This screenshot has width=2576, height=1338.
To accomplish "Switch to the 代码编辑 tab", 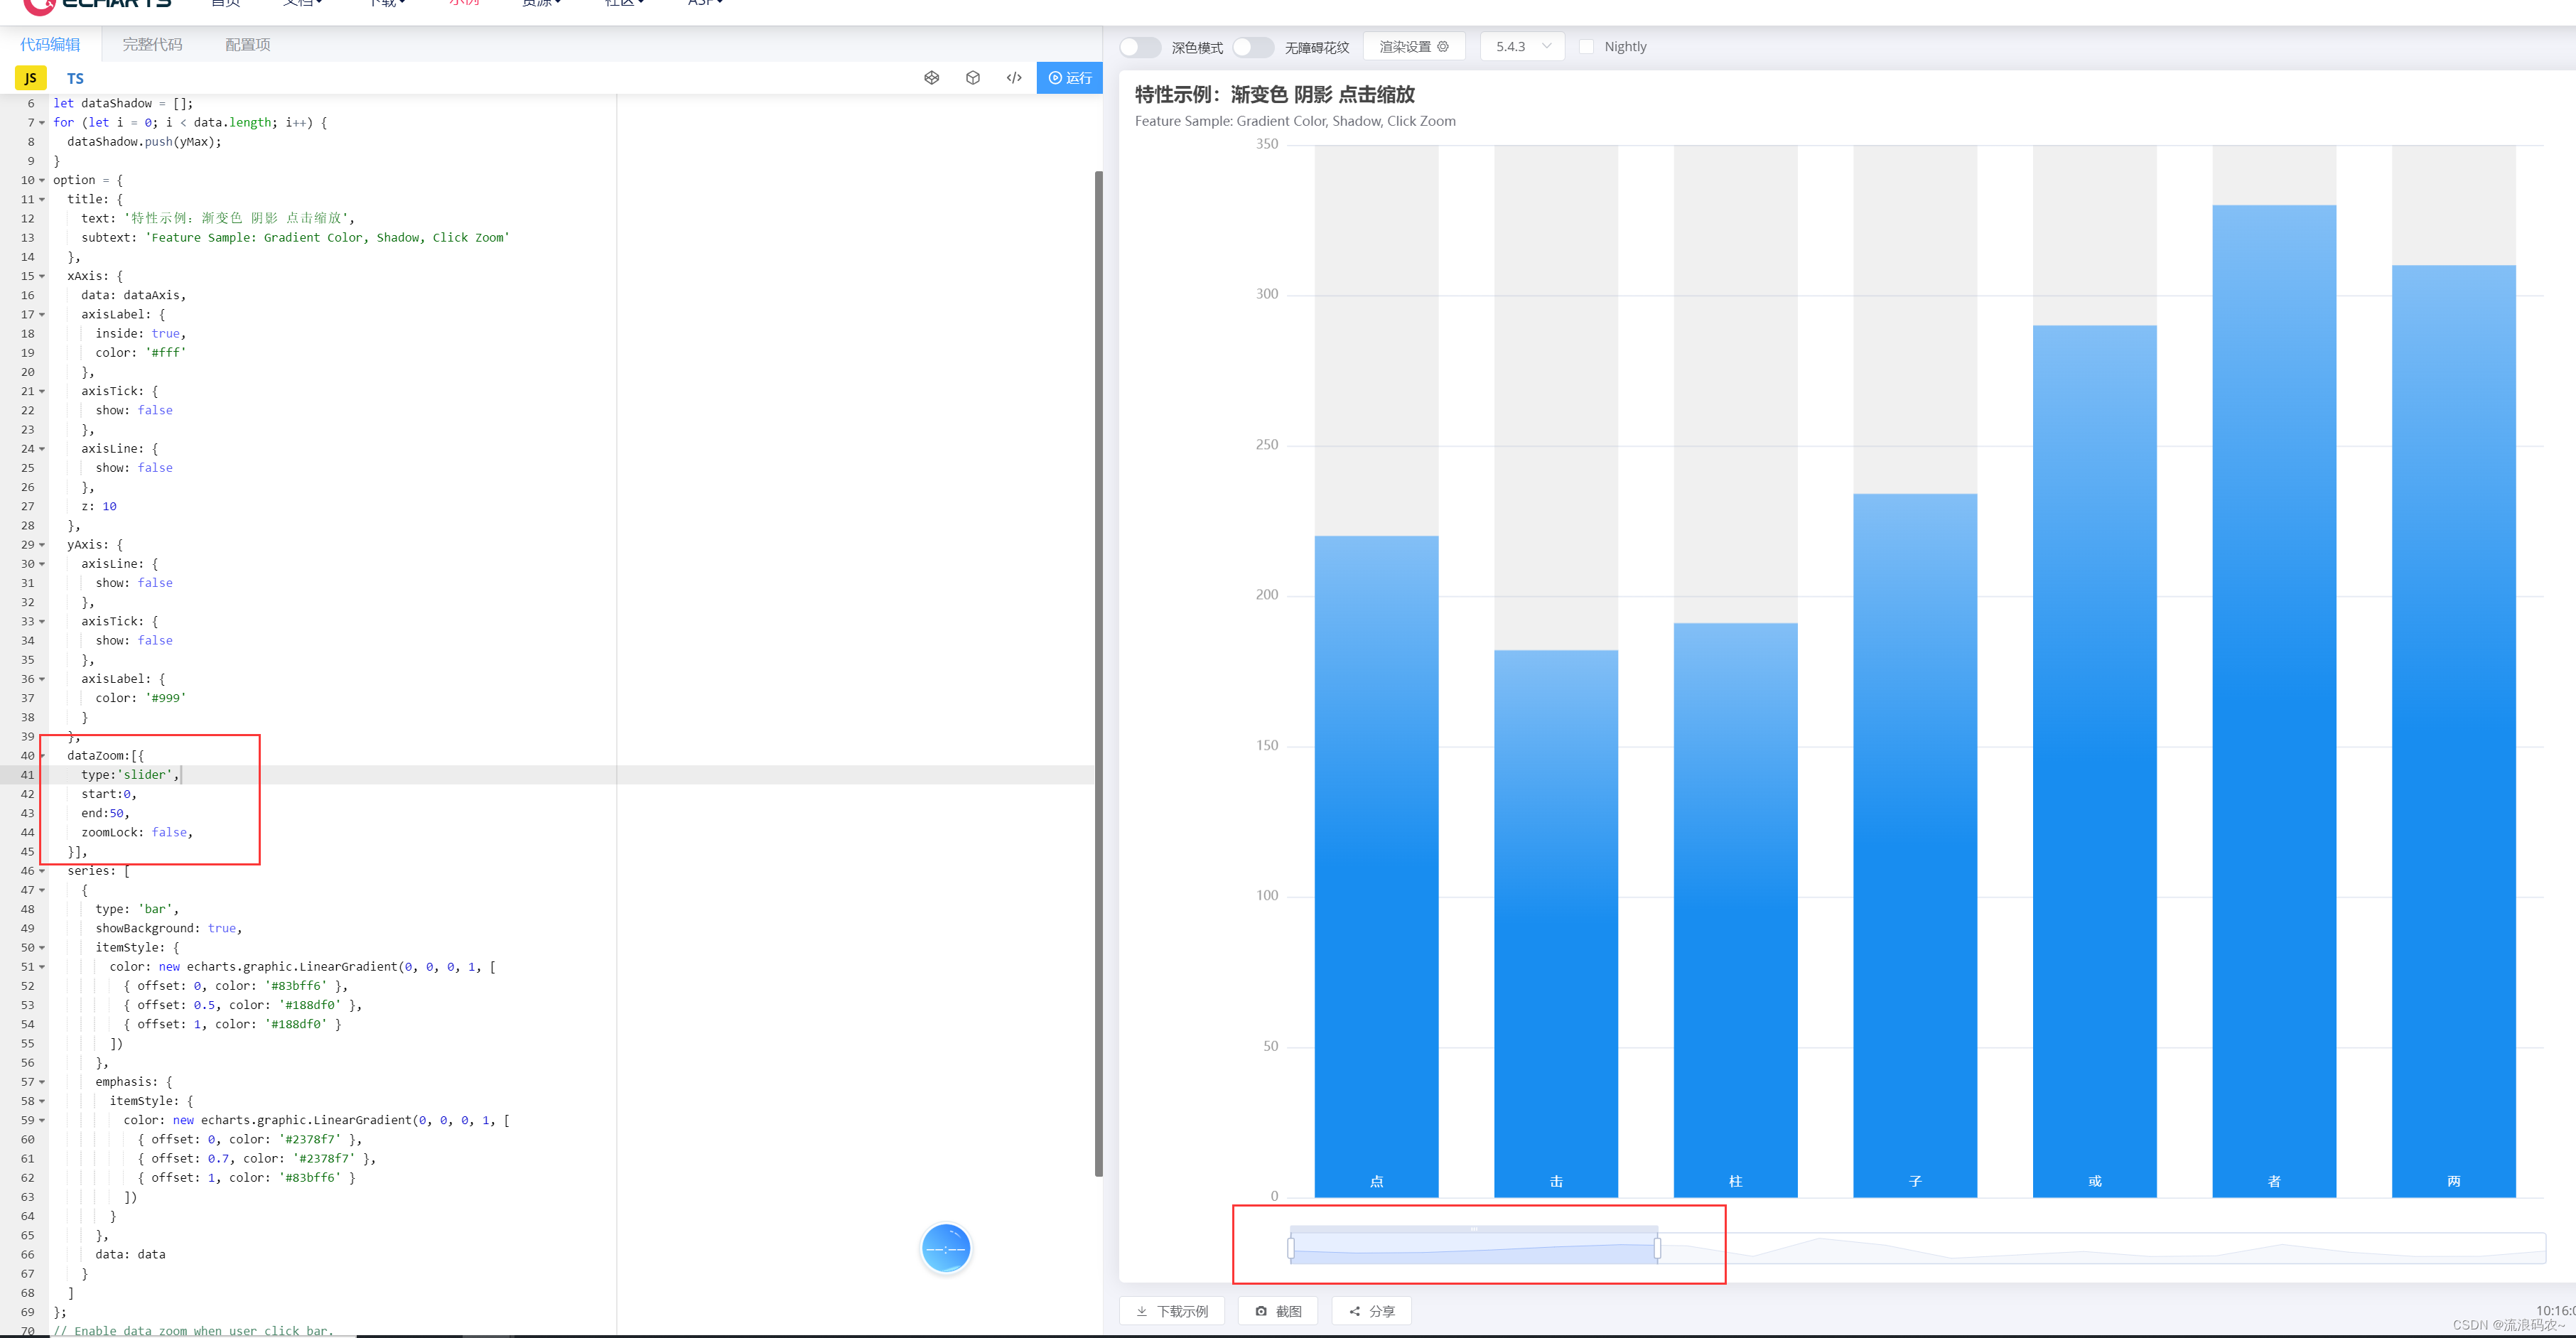I will 50,44.
